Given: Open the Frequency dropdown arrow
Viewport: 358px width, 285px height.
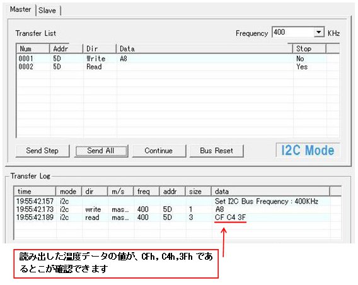Looking at the screenshot, I should click(319, 32).
